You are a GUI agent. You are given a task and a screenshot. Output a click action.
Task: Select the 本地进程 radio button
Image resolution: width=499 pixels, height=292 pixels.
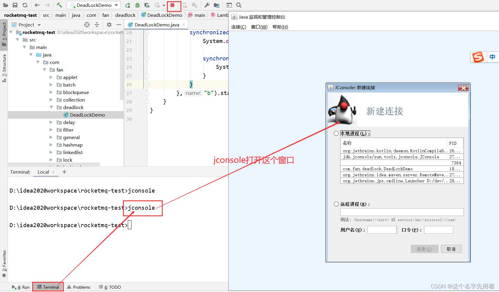tap(336, 133)
